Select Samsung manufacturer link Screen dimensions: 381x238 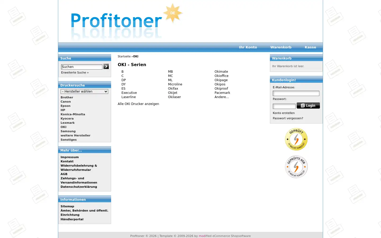[68, 131]
